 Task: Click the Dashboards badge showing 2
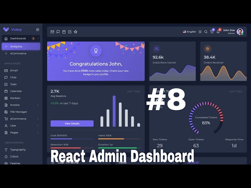pos(33,38)
